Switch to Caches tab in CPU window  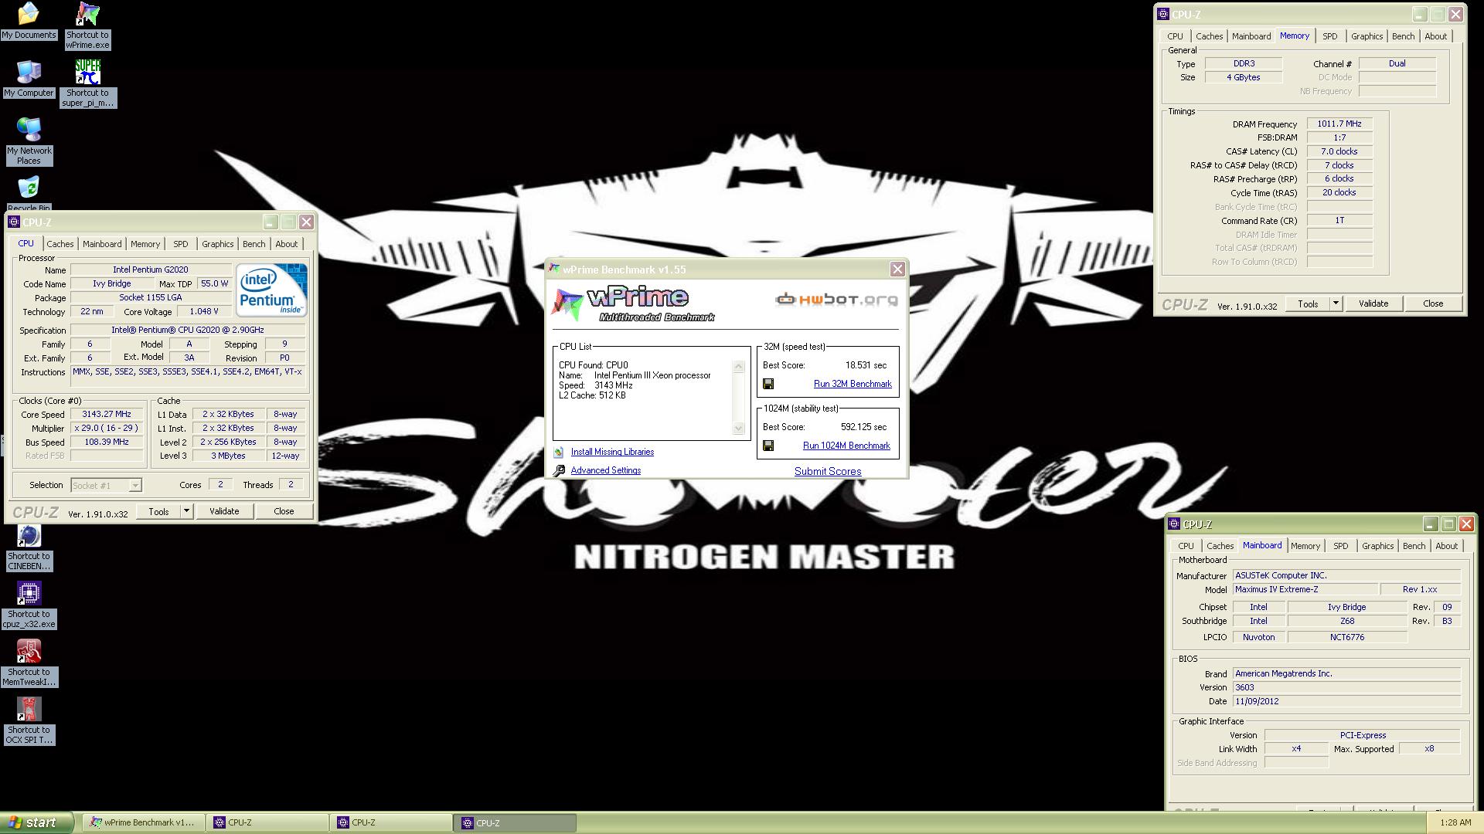coord(60,244)
